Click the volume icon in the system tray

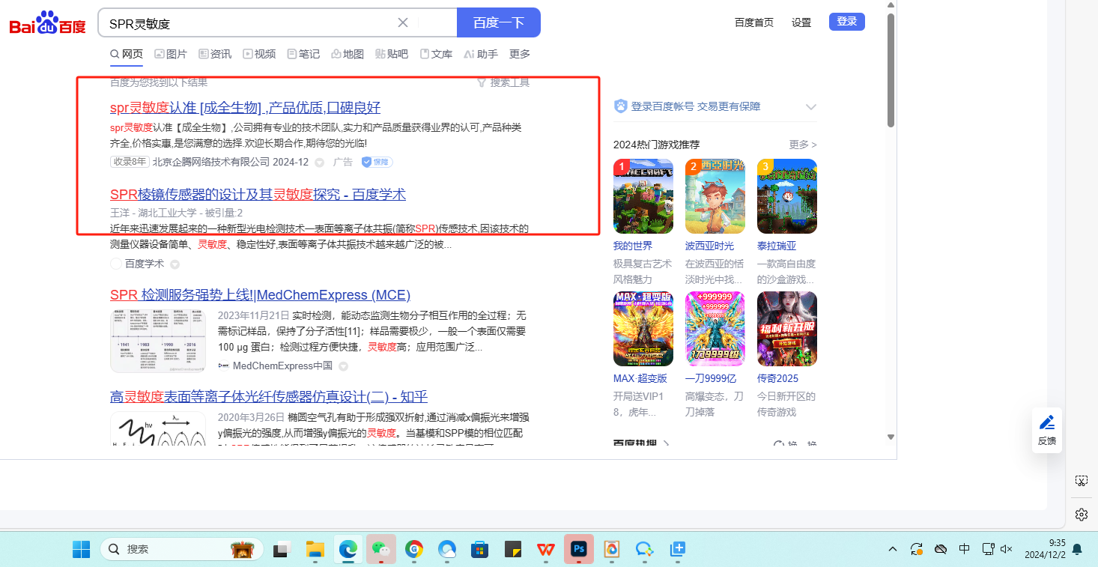[1007, 549]
